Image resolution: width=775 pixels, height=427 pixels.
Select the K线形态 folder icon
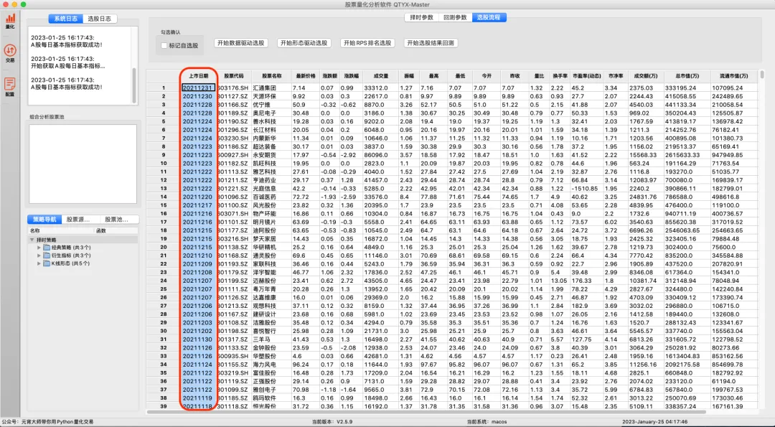(x=47, y=263)
